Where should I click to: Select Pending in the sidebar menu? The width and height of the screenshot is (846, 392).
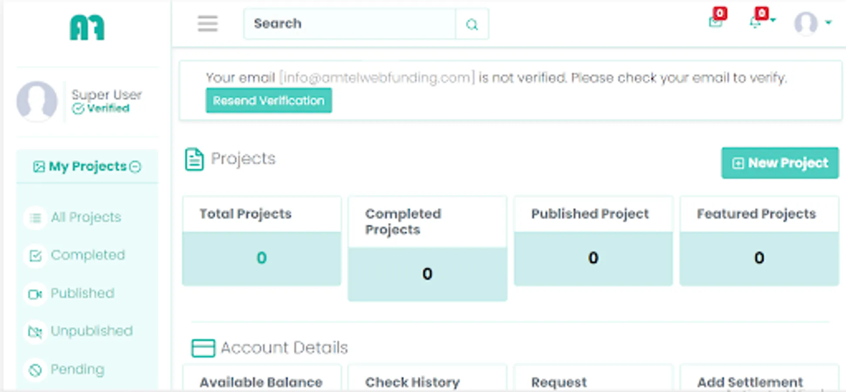[77, 369]
